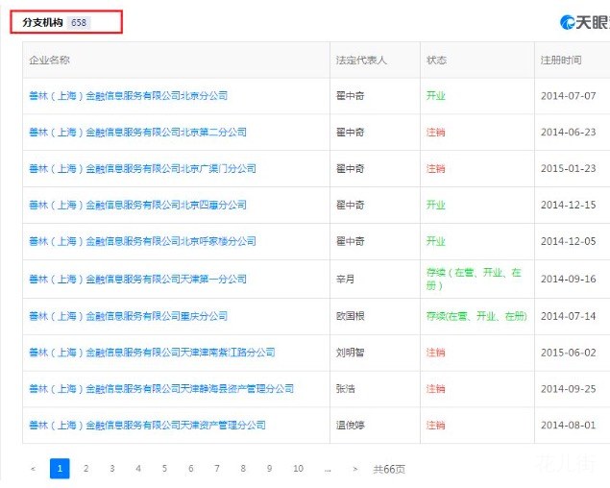The image size is (610, 488).
Task: Click 存续 status in 天津第一分公司 row
Action: click(x=474, y=279)
